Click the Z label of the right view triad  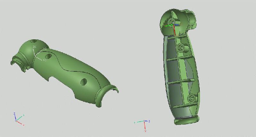click(x=149, y=121)
